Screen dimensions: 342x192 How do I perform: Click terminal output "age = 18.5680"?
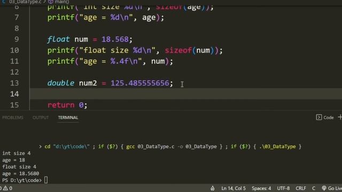point(20,173)
